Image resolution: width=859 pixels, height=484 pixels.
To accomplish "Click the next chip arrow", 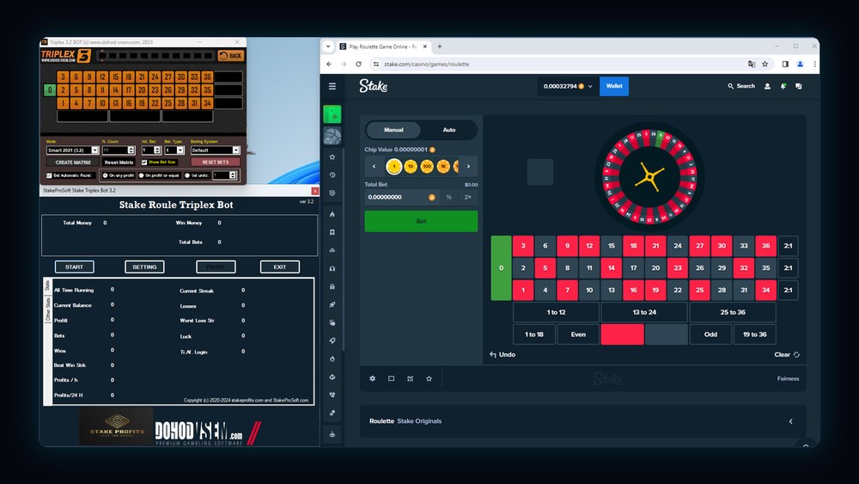I will 468,166.
